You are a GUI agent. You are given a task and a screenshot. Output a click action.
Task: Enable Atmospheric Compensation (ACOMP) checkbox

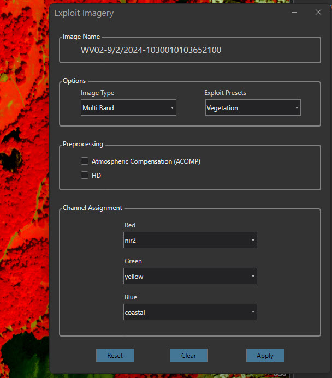coord(85,161)
